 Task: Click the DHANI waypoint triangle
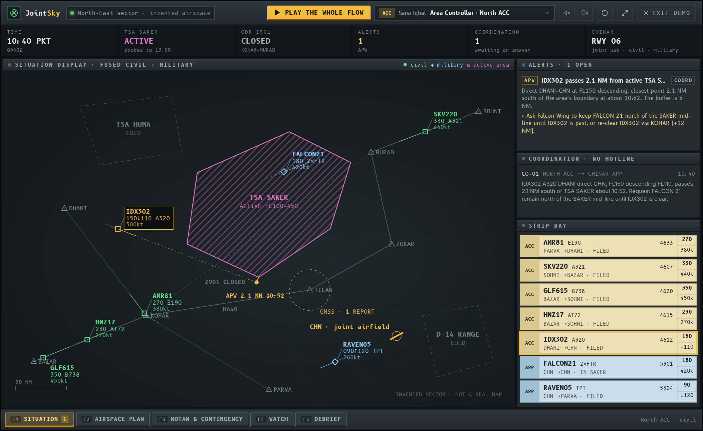(x=64, y=208)
